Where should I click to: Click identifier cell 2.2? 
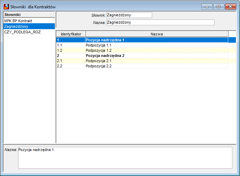point(71,66)
